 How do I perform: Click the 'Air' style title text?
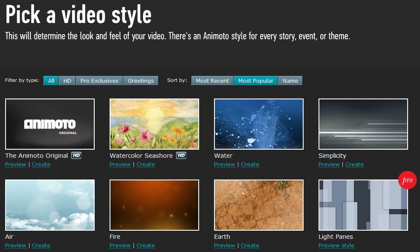coord(9,237)
